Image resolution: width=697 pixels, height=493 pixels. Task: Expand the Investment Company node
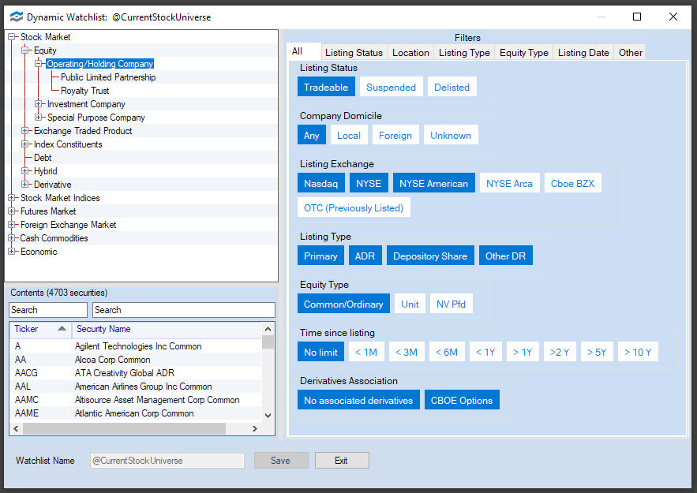[x=39, y=104]
